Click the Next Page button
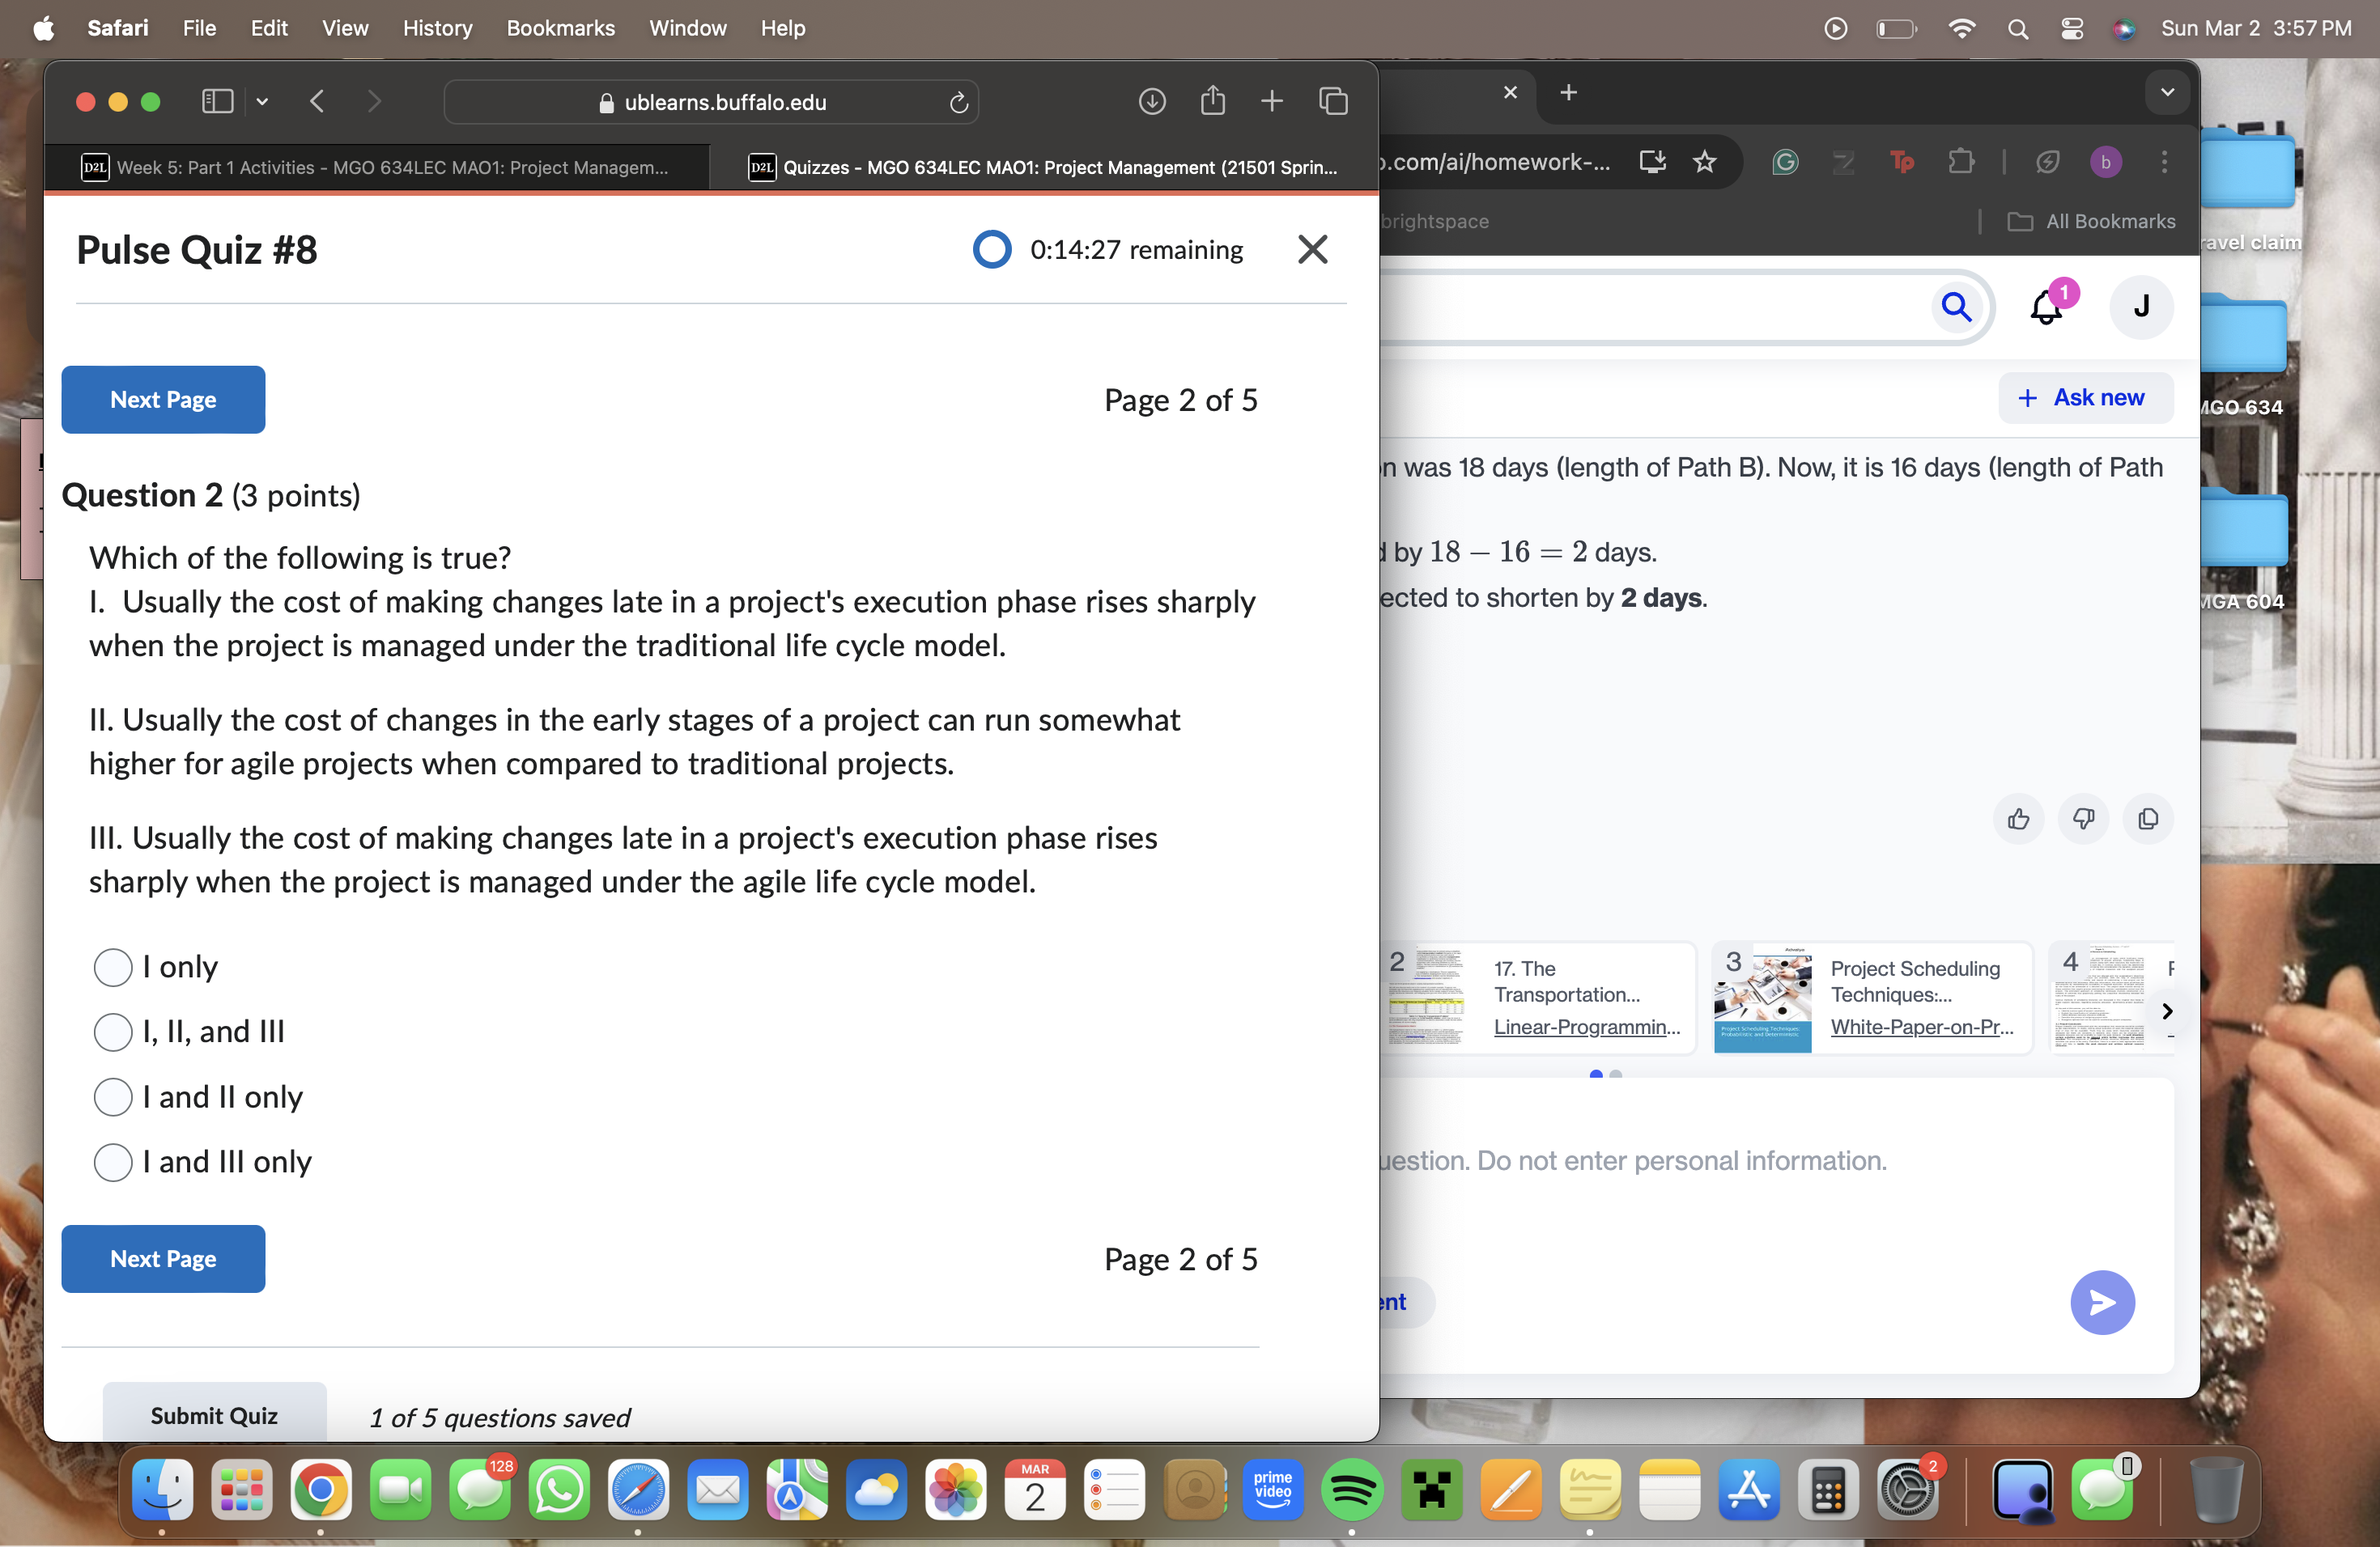2380x1547 pixels. tap(163, 400)
